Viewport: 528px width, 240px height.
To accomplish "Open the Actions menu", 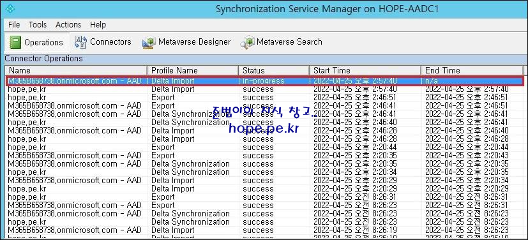I will click(68, 24).
